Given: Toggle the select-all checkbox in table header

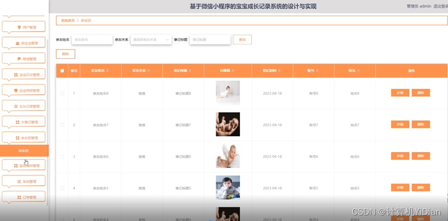Looking at the screenshot, I should (x=62, y=71).
